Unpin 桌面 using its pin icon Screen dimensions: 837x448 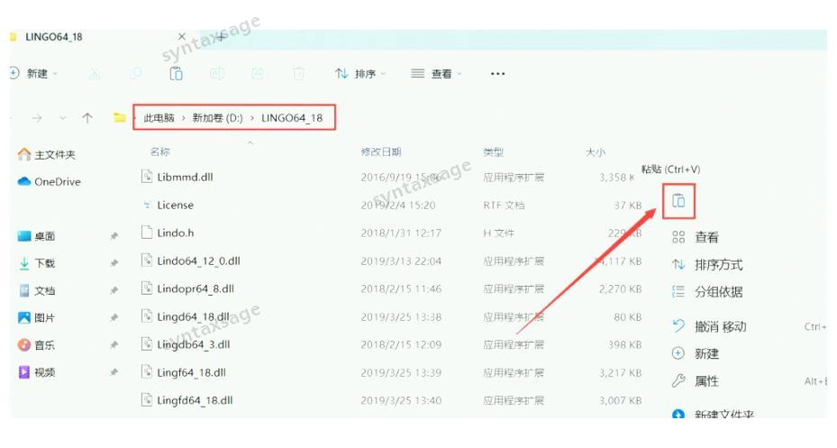(114, 236)
